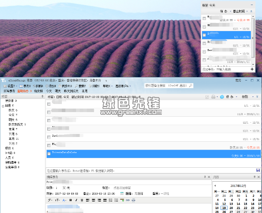
Task: Select 待购清单 in the tag tree
Action: (x=12, y=162)
